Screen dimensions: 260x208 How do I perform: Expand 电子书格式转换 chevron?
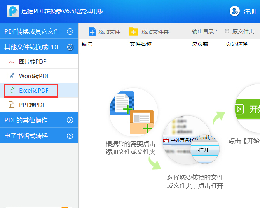point(70,136)
